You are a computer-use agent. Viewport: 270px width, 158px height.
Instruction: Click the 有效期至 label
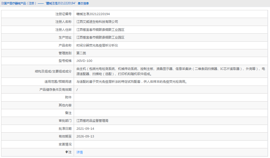coord(65,136)
